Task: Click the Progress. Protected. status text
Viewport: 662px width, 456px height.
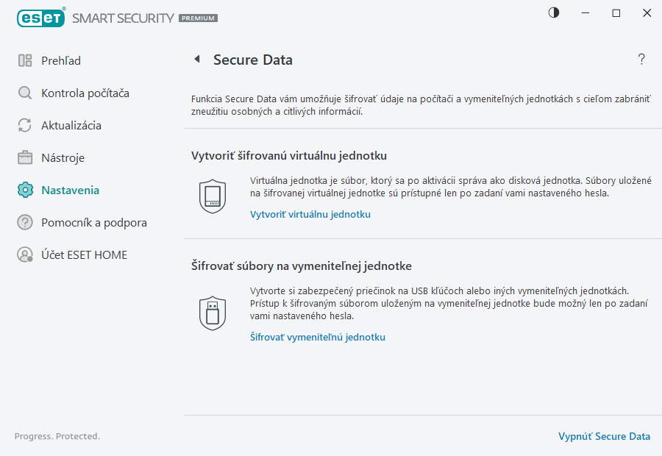Action: [57, 436]
